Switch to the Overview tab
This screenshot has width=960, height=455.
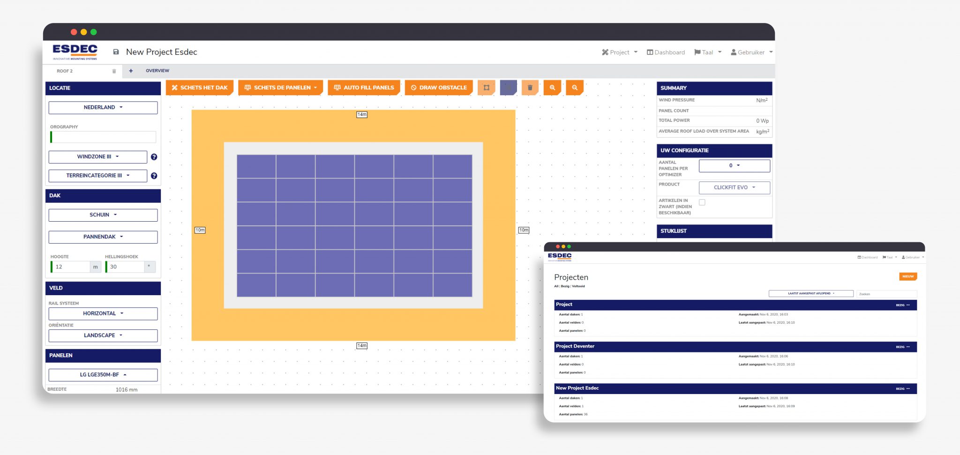[x=157, y=70]
